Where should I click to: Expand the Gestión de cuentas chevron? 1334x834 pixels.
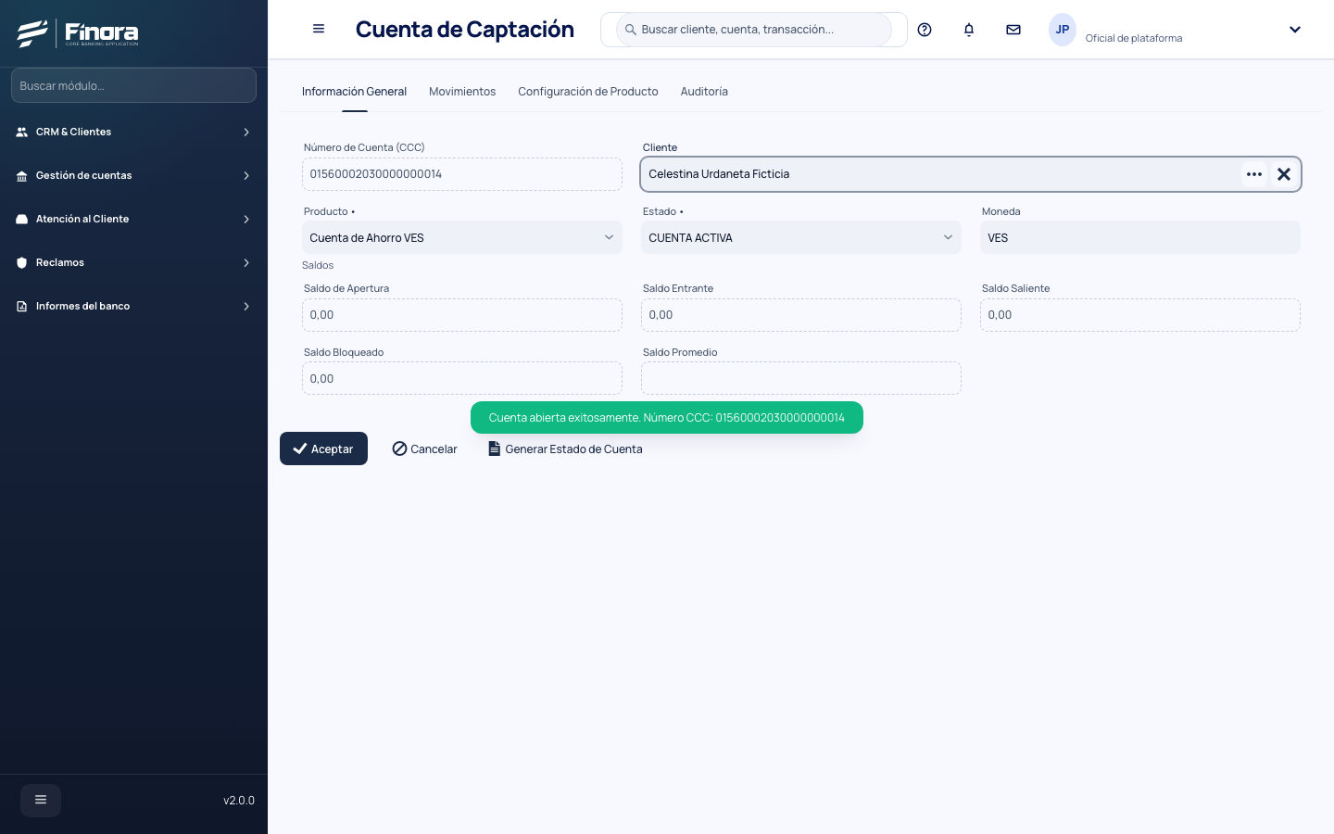pos(246,176)
